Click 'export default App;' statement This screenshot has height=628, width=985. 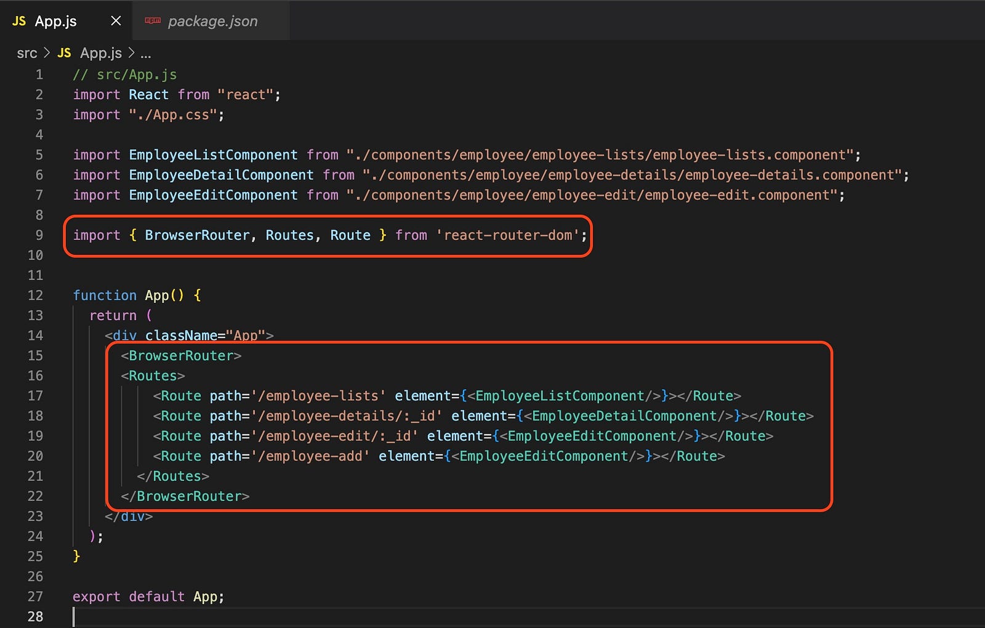tap(148, 597)
